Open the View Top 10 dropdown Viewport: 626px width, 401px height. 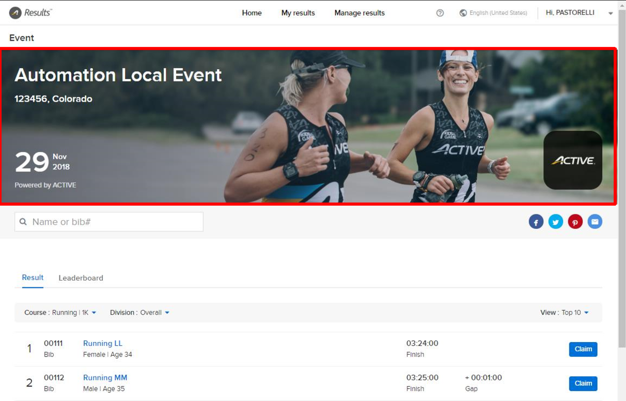point(565,313)
